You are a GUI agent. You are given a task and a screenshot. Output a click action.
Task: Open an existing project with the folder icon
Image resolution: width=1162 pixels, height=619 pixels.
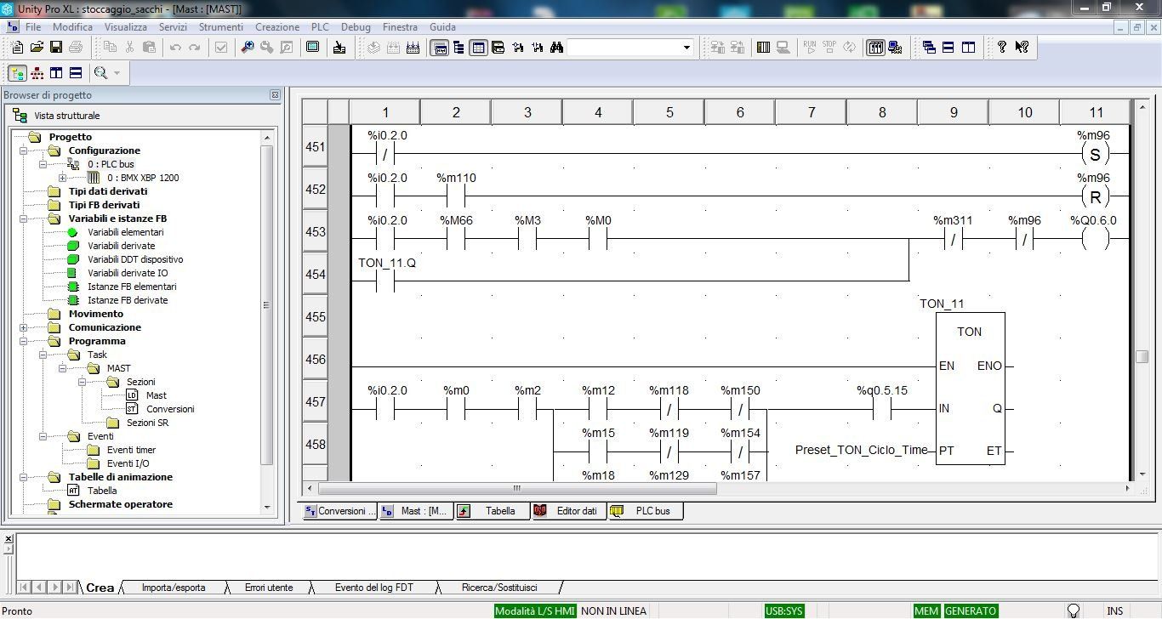coord(37,48)
